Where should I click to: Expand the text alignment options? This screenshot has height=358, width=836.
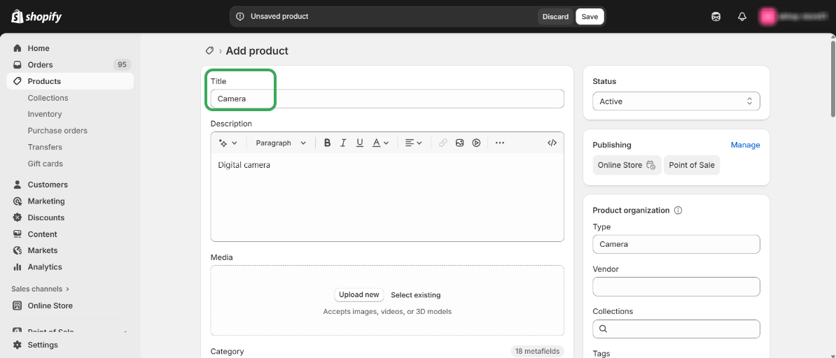(x=413, y=143)
